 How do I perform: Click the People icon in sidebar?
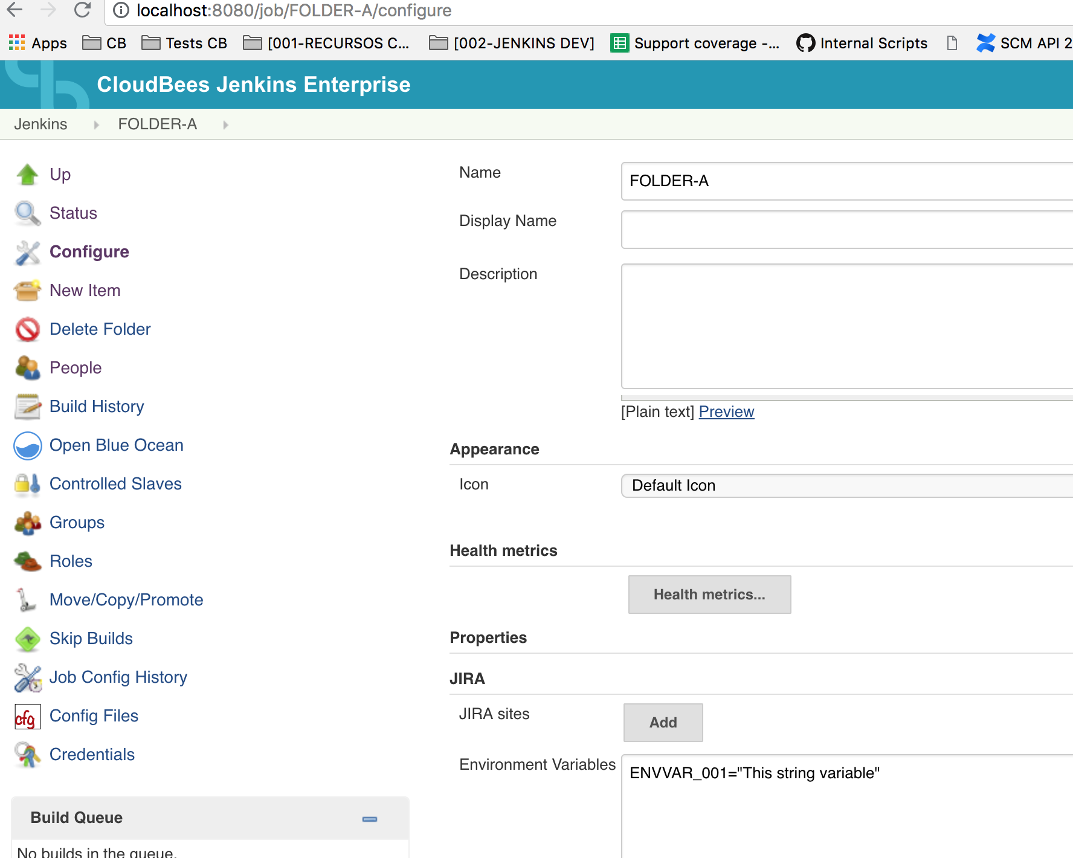(x=27, y=368)
